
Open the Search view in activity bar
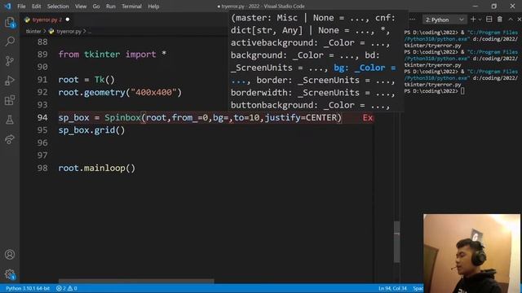pos(10,42)
